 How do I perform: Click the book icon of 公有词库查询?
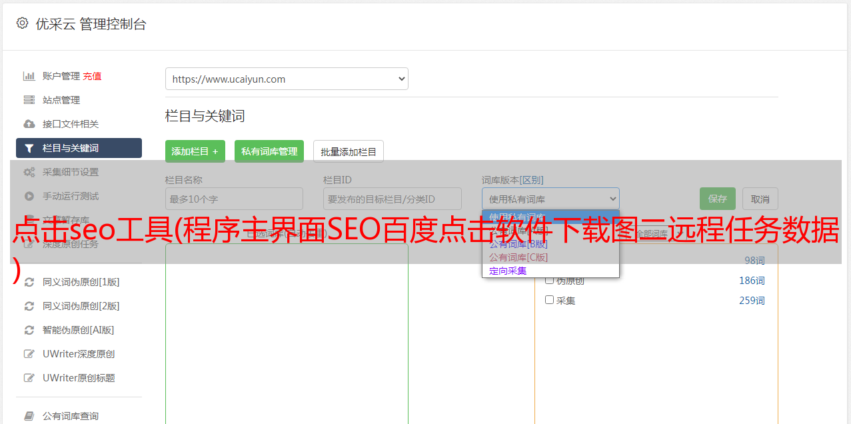pyautogui.click(x=29, y=416)
